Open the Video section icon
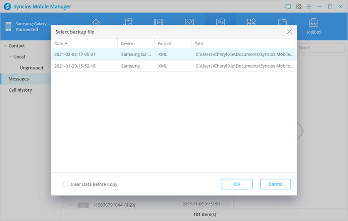Screen dimensions: 348x221 158,22
